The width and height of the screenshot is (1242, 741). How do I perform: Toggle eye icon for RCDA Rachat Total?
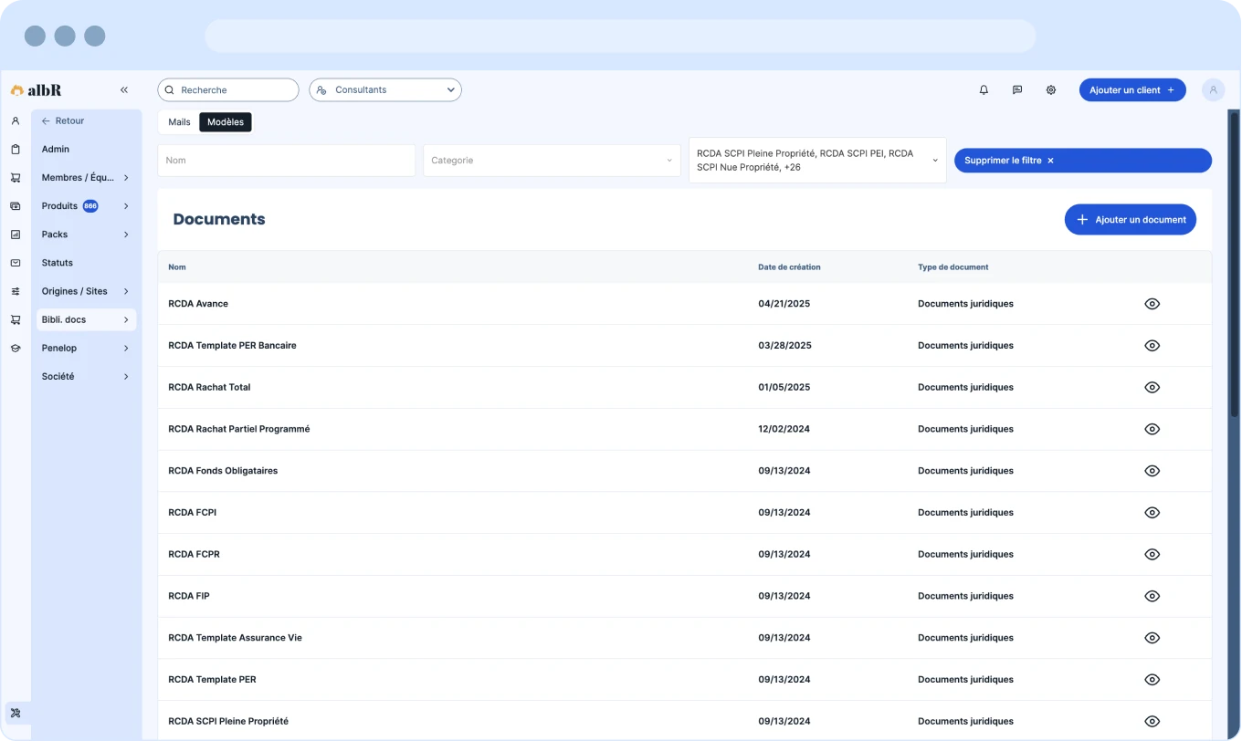pos(1152,388)
